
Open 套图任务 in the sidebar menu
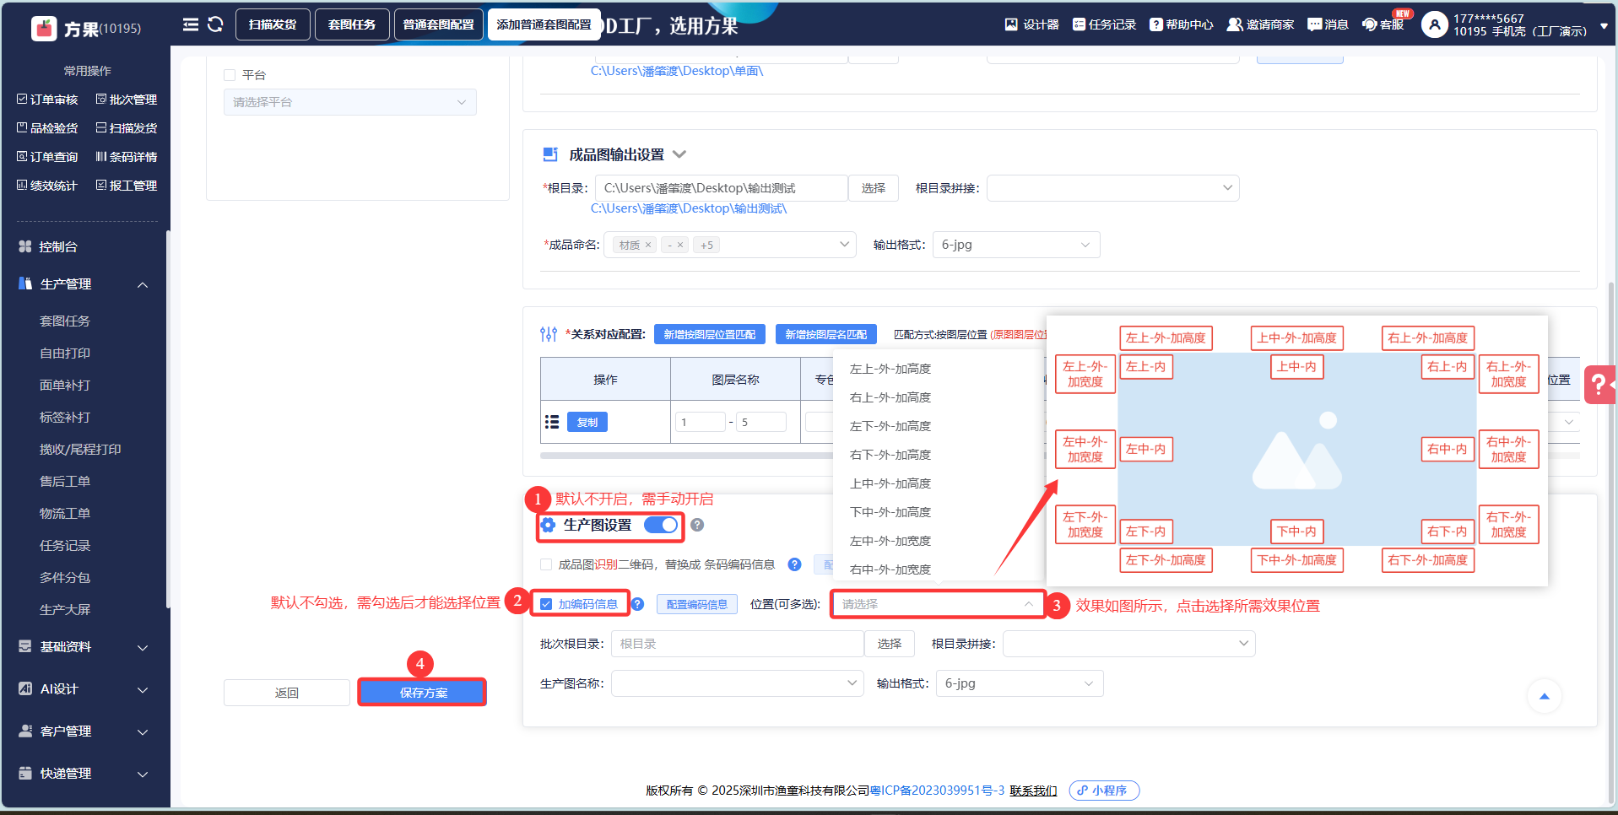pyautogui.click(x=65, y=321)
